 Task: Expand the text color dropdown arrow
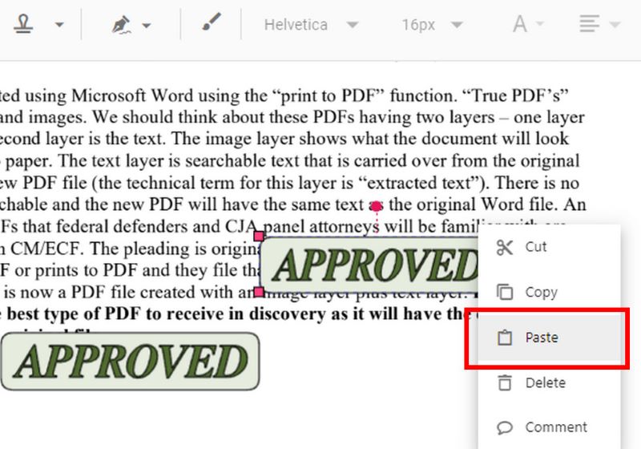coord(539,24)
